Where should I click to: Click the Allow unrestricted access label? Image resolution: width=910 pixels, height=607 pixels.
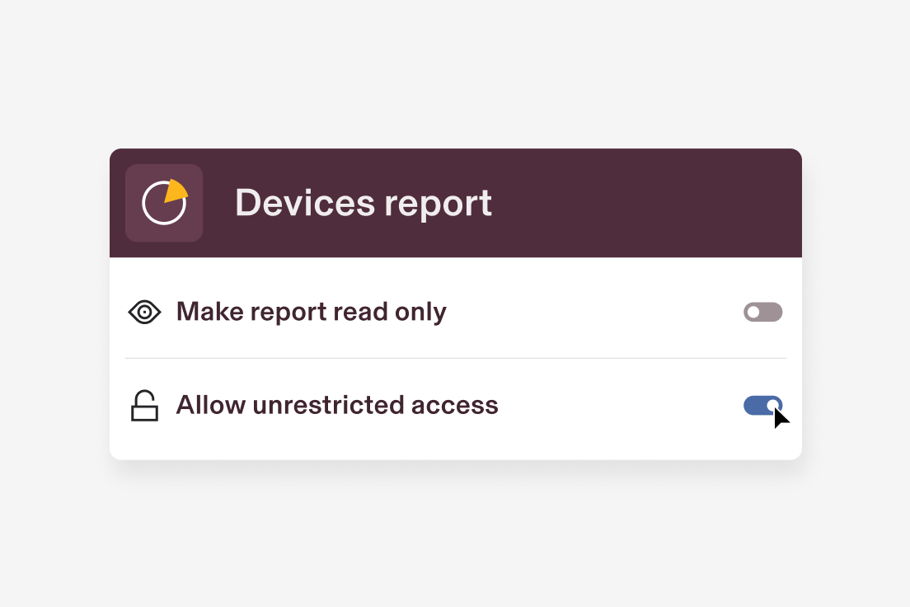pos(337,405)
